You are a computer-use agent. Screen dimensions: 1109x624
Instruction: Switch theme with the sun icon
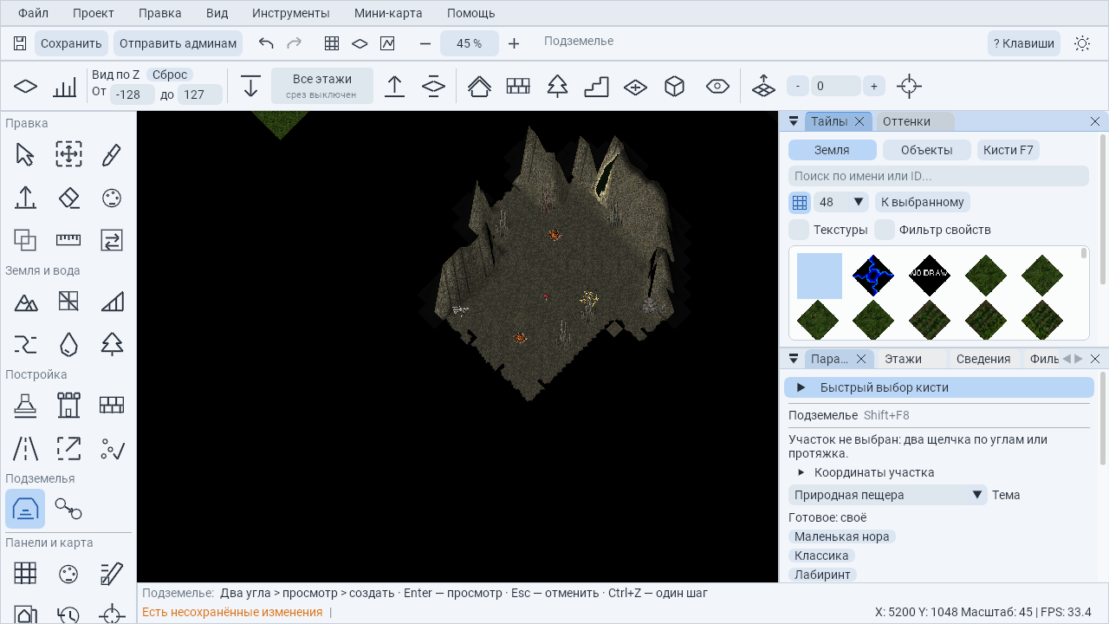pyautogui.click(x=1082, y=43)
